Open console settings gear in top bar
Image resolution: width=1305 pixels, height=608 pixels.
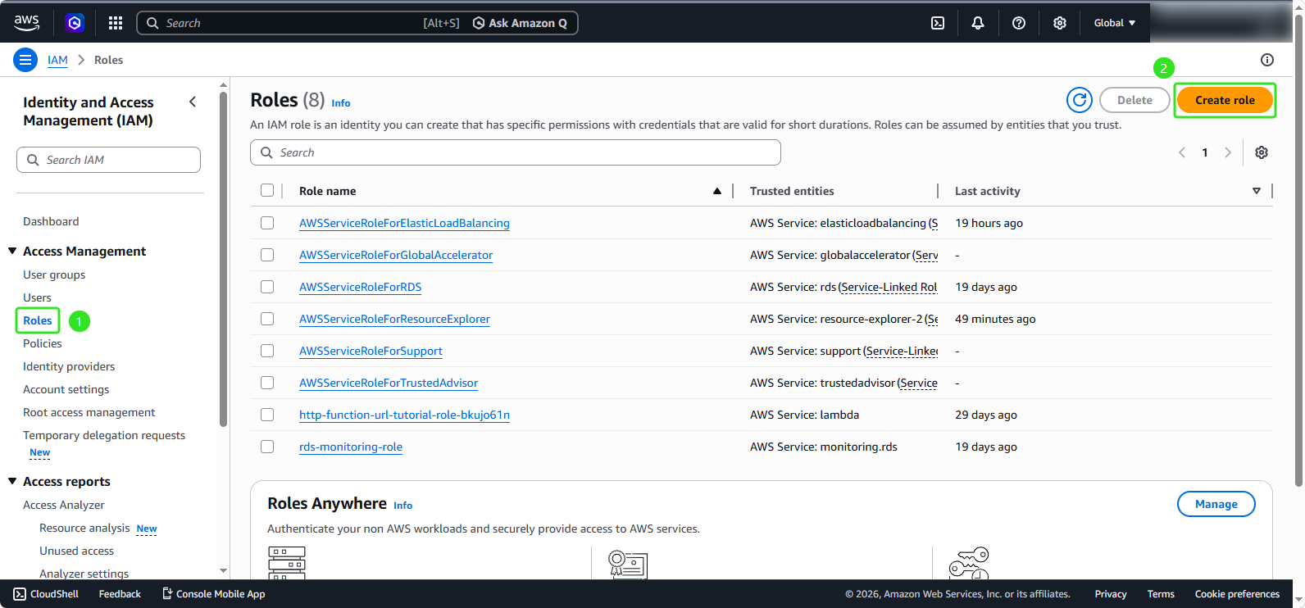click(1060, 23)
